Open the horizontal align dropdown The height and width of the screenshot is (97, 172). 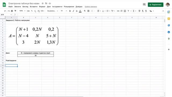(99, 11)
